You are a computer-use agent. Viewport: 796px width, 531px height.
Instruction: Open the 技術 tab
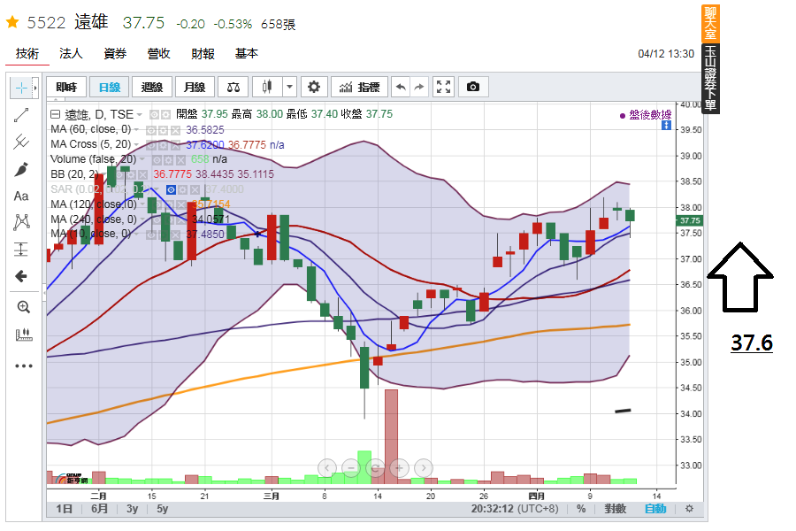click(x=27, y=53)
